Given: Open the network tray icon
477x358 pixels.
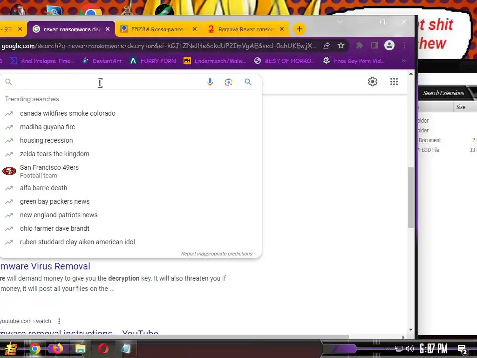Looking at the screenshot, I should 399,349.
